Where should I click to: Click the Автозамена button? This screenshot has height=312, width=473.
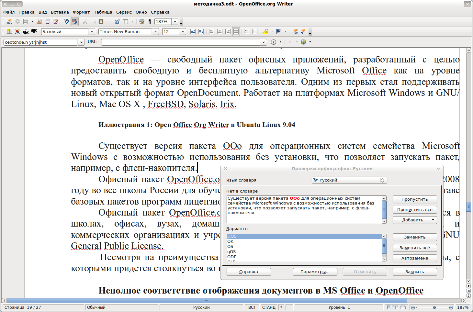(415, 258)
